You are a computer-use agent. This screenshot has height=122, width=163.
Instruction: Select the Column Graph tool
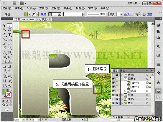click(9, 76)
